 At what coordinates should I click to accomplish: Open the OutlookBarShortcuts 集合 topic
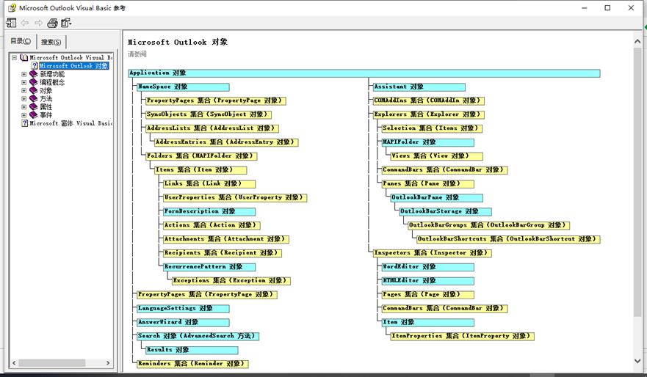(508, 239)
